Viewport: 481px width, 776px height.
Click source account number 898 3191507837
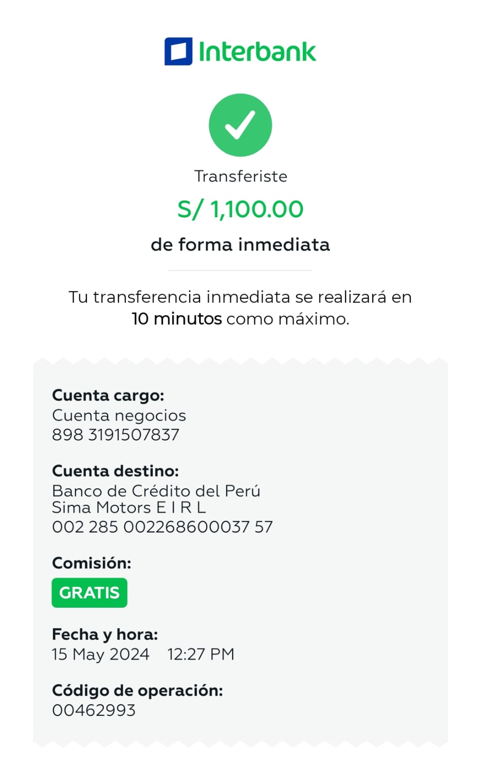pos(116,435)
